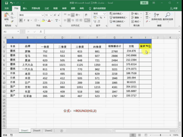Screen dimensions: 183x137
Task: Toggle merge and center cells
Action: point(86,20)
